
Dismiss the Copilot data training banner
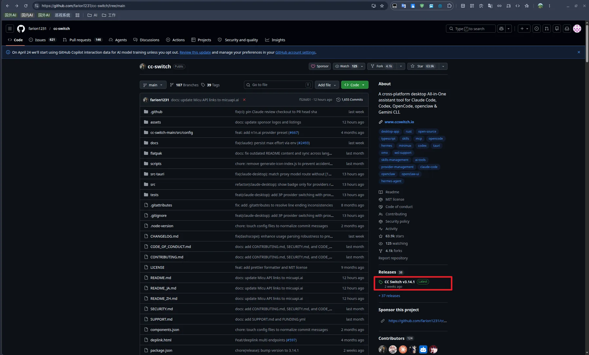click(x=579, y=52)
